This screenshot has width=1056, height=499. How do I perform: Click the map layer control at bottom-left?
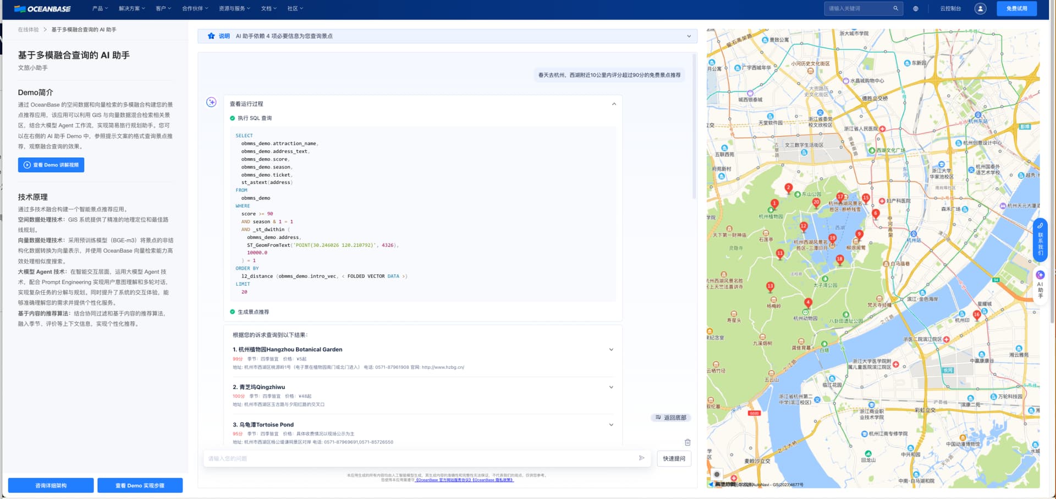(717, 474)
